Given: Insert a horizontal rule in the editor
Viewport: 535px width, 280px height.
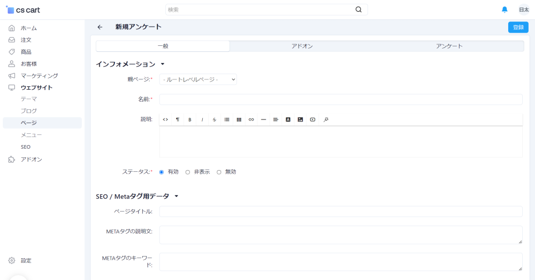Looking at the screenshot, I should point(263,119).
